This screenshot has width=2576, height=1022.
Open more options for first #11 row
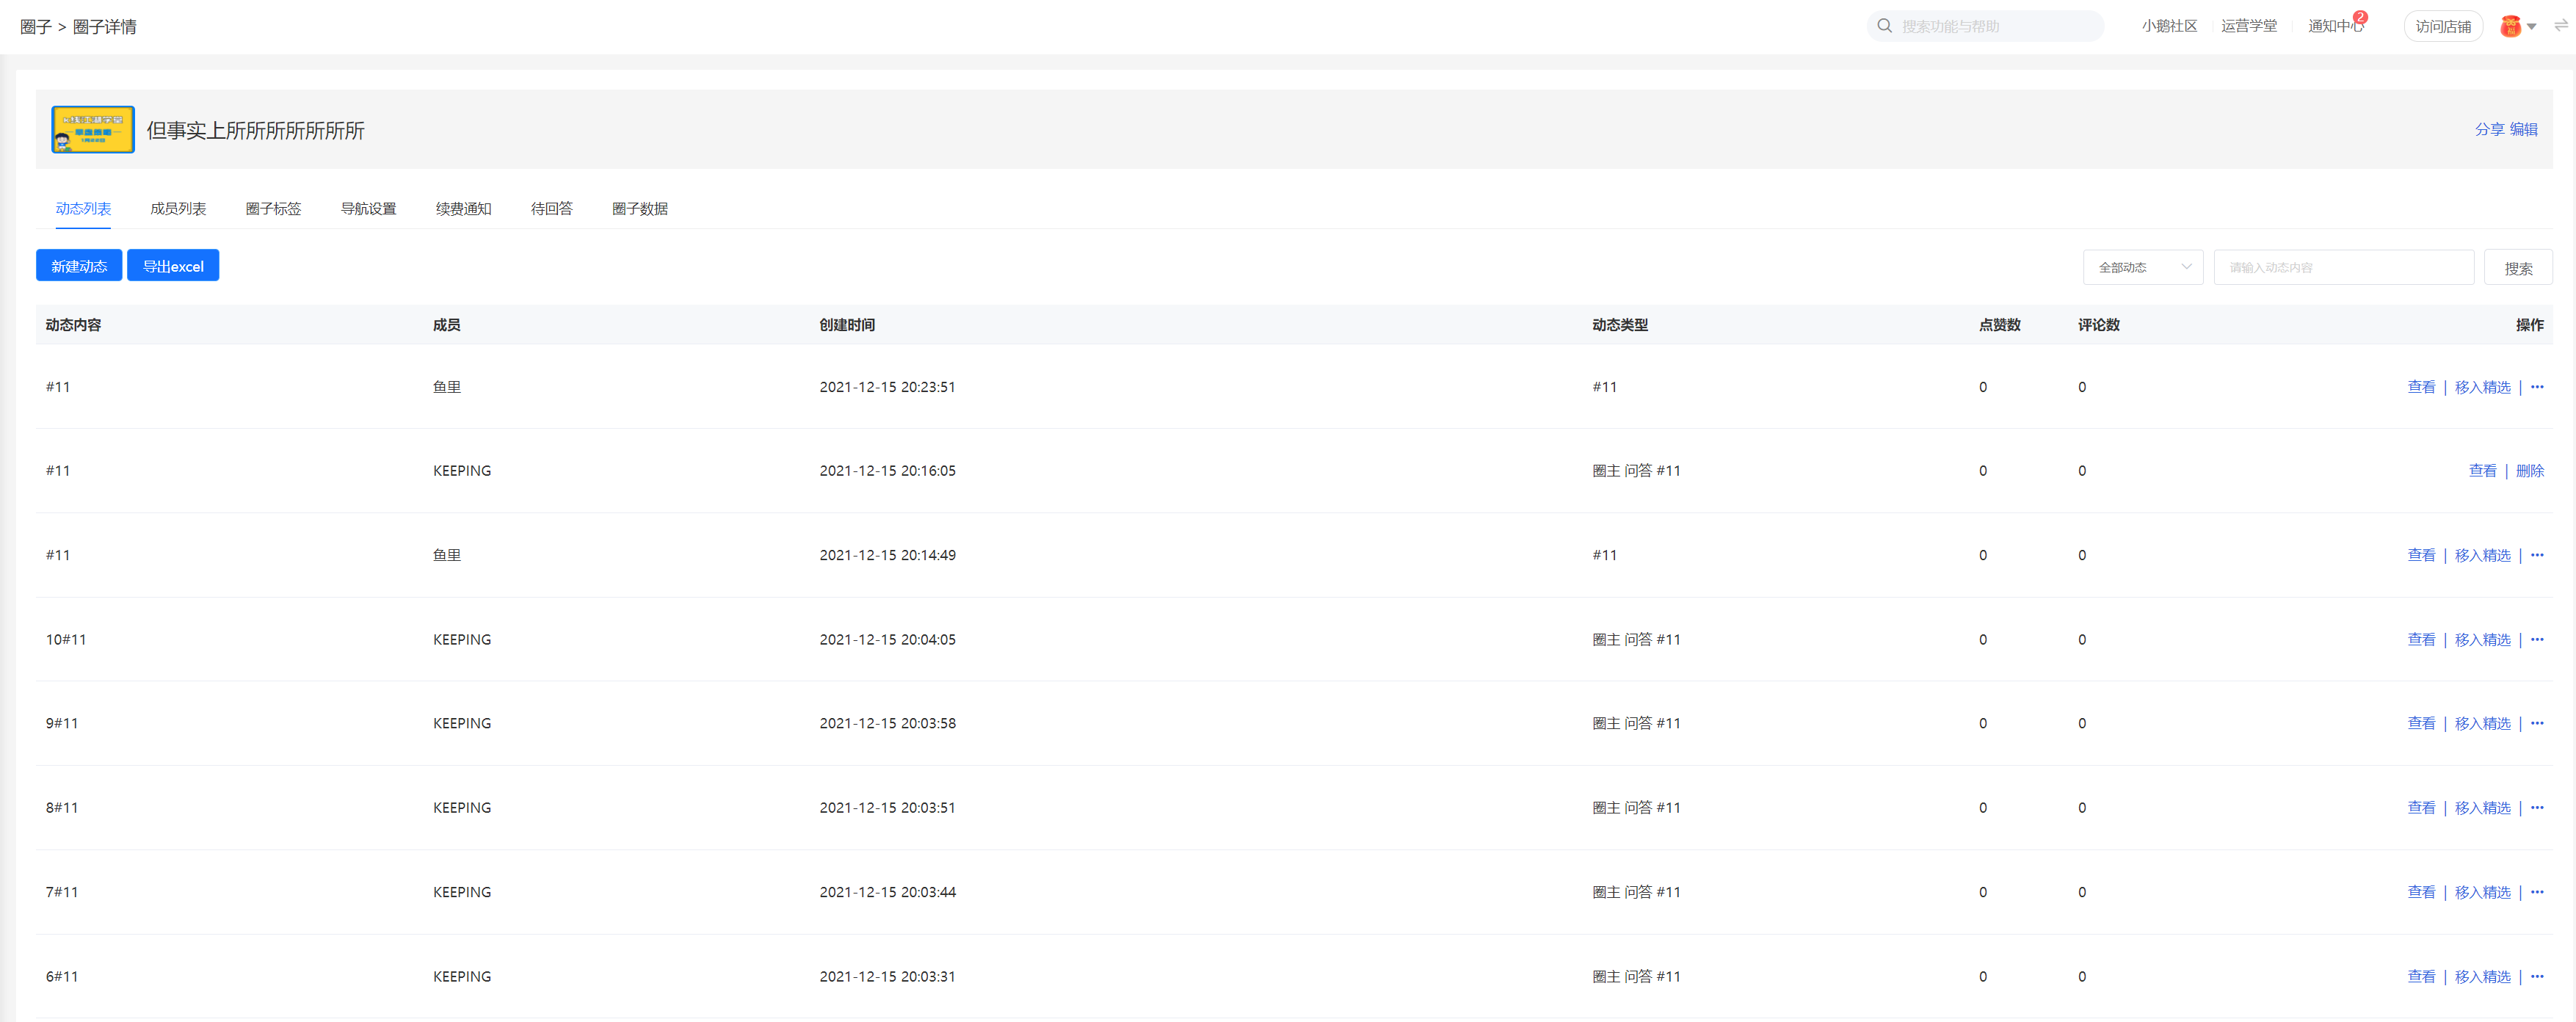tap(2537, 387)
